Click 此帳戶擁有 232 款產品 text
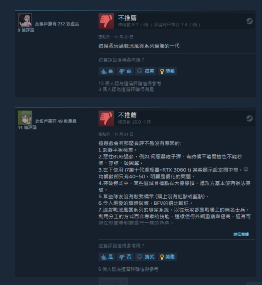Image resolution: width=262 pixels, height=285 pixels. [x=57, y=24]
